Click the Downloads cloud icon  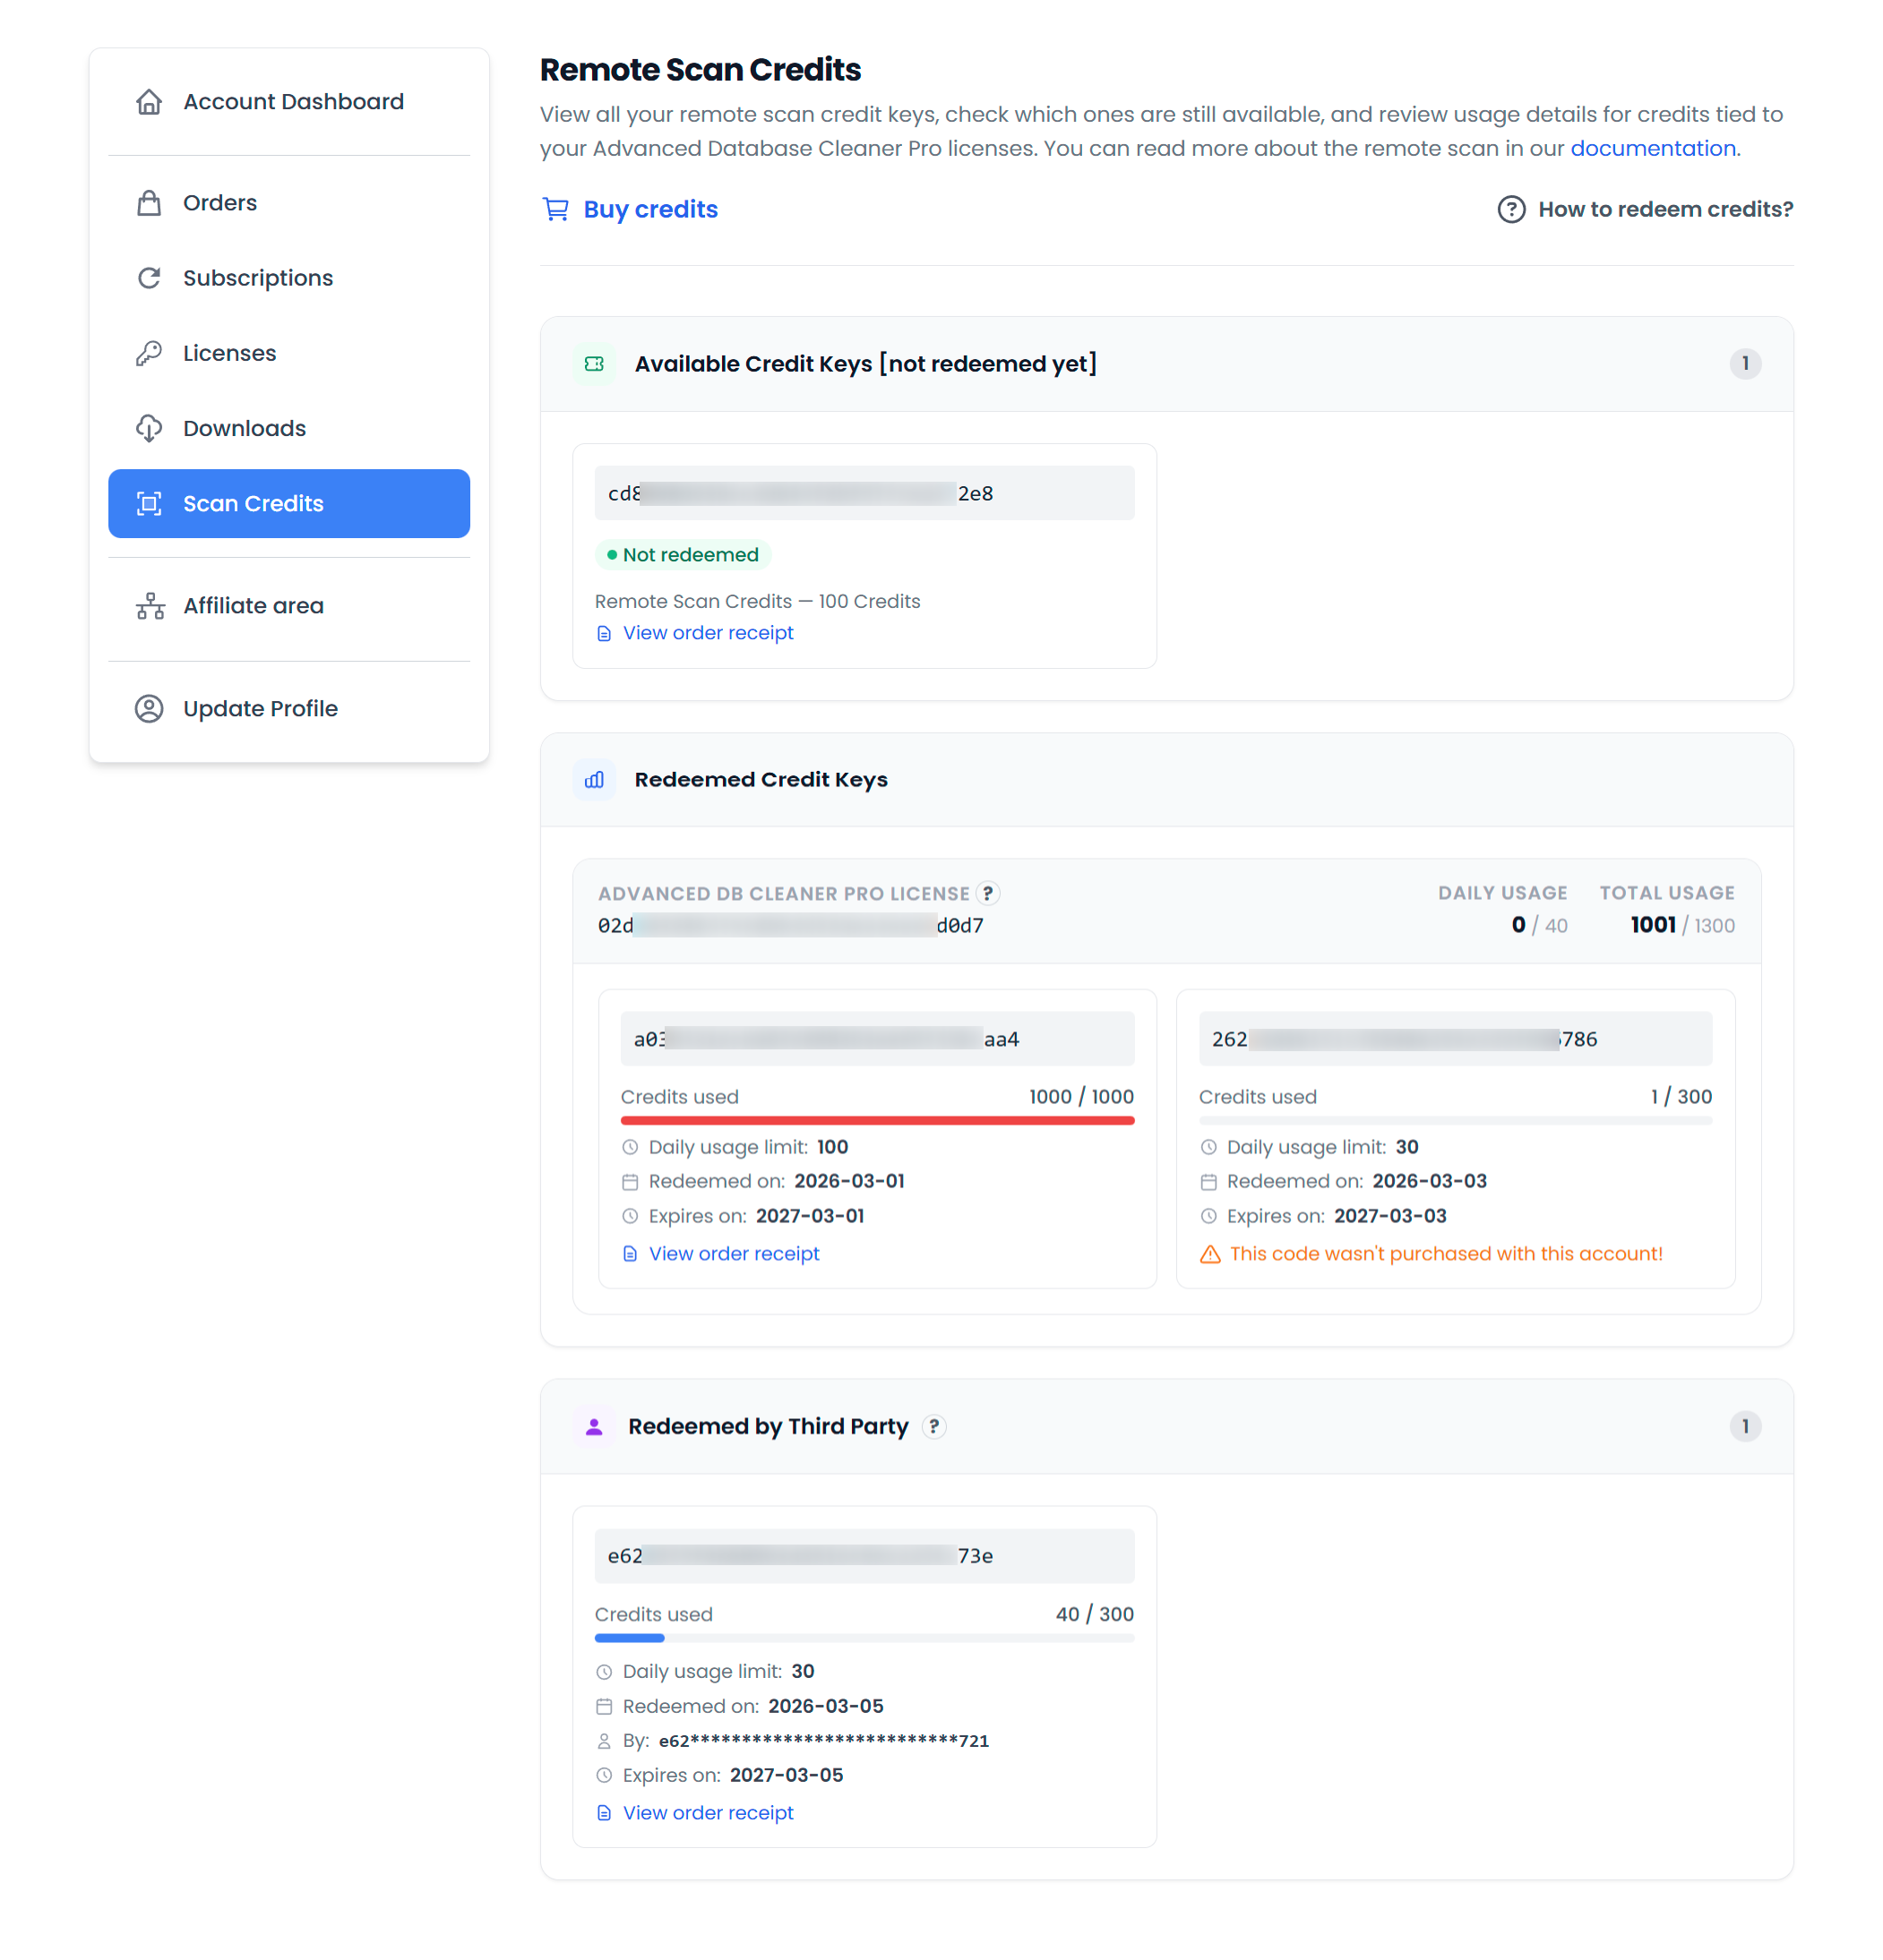click(x=149, y=428)
